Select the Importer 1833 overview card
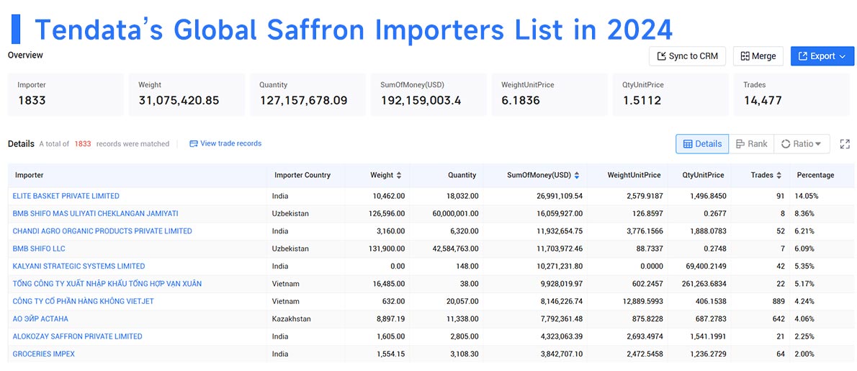 (66, 94)
